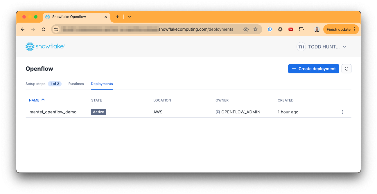Click the TODD HUNT... username text
The width and height of the screenshot is (377, 194).
(324, 47)
